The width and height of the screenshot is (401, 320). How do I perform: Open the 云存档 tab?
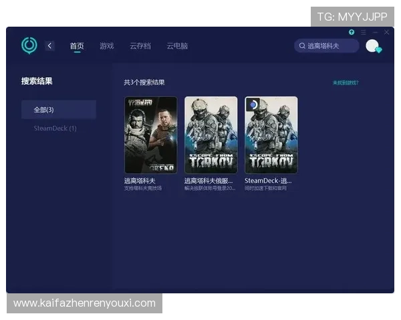[140, 46]
